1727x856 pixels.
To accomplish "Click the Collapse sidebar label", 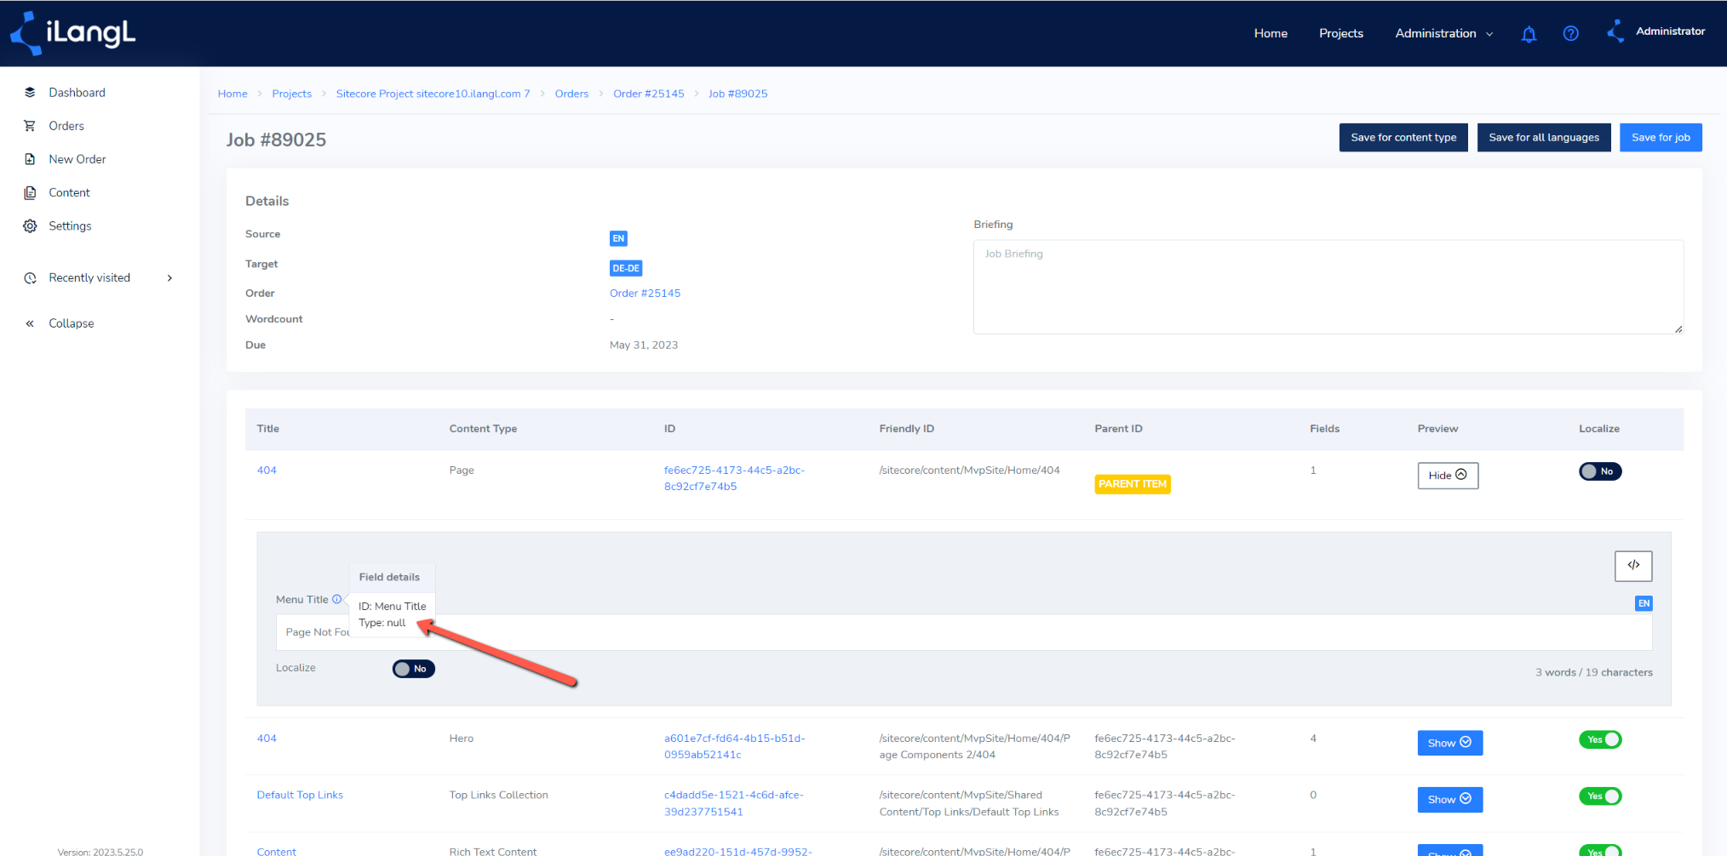I will coord(72,323).
